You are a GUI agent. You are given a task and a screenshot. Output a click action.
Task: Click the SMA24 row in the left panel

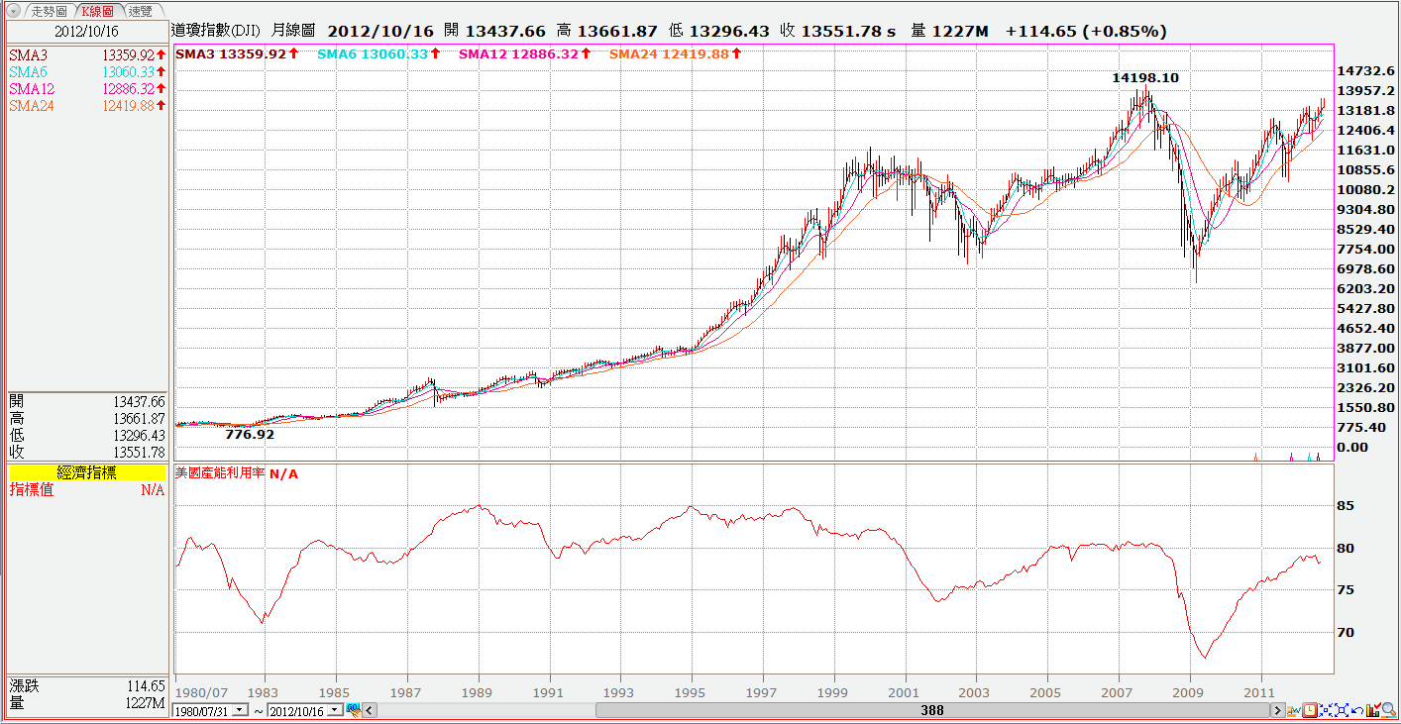pos(86,106)
